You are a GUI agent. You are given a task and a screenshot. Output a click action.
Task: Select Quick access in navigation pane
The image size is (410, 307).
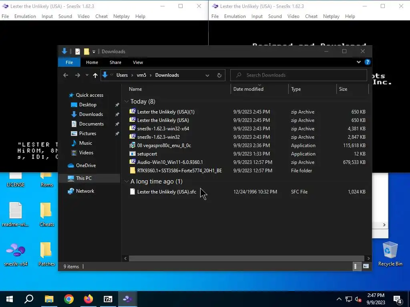[x=89, y=95]
